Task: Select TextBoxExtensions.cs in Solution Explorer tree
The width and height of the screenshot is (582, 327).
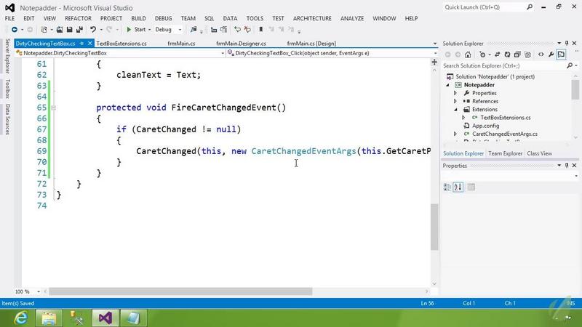Action: point(505,118)
